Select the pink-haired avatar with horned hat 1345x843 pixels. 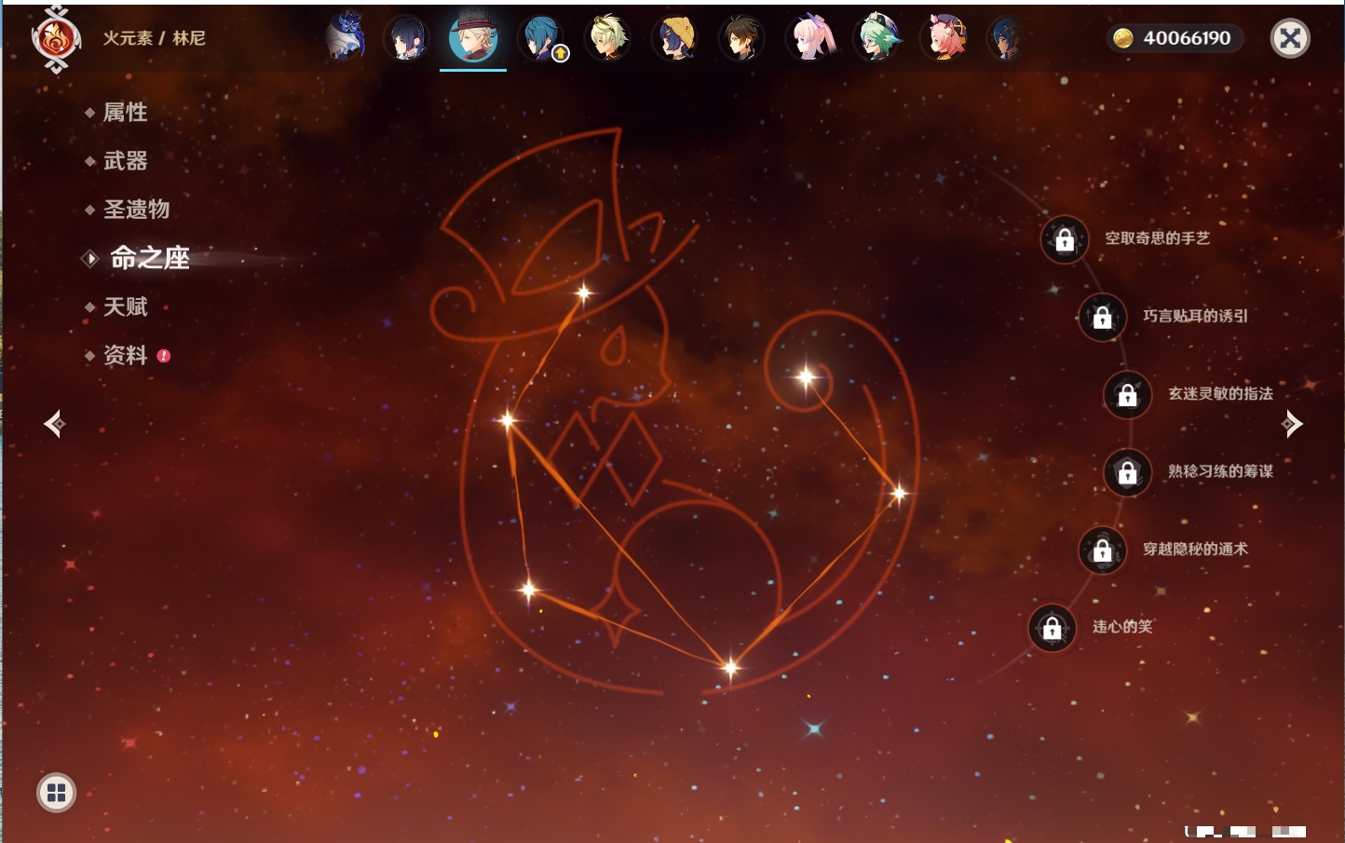click(x=944, y=38)
